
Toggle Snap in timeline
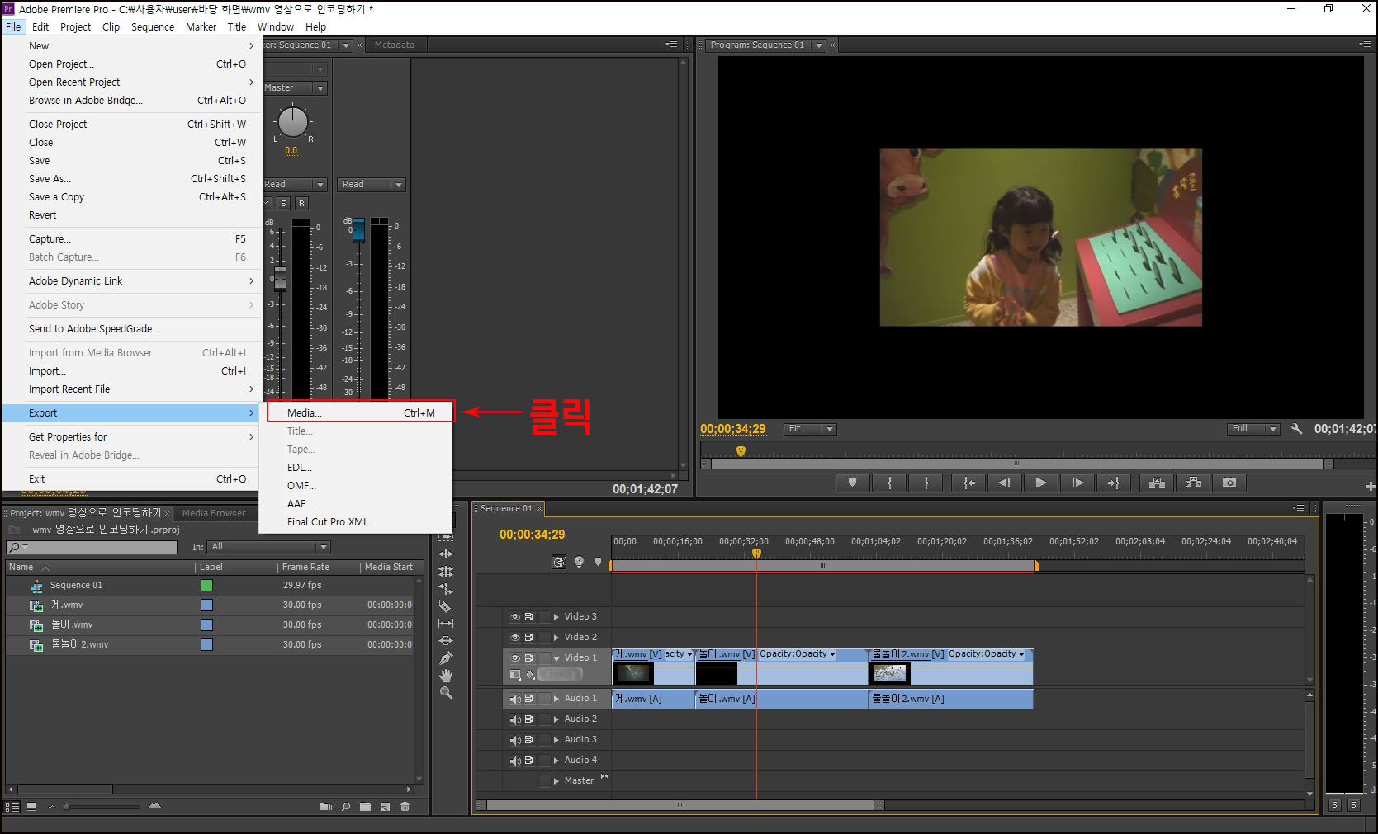(559, 562)
